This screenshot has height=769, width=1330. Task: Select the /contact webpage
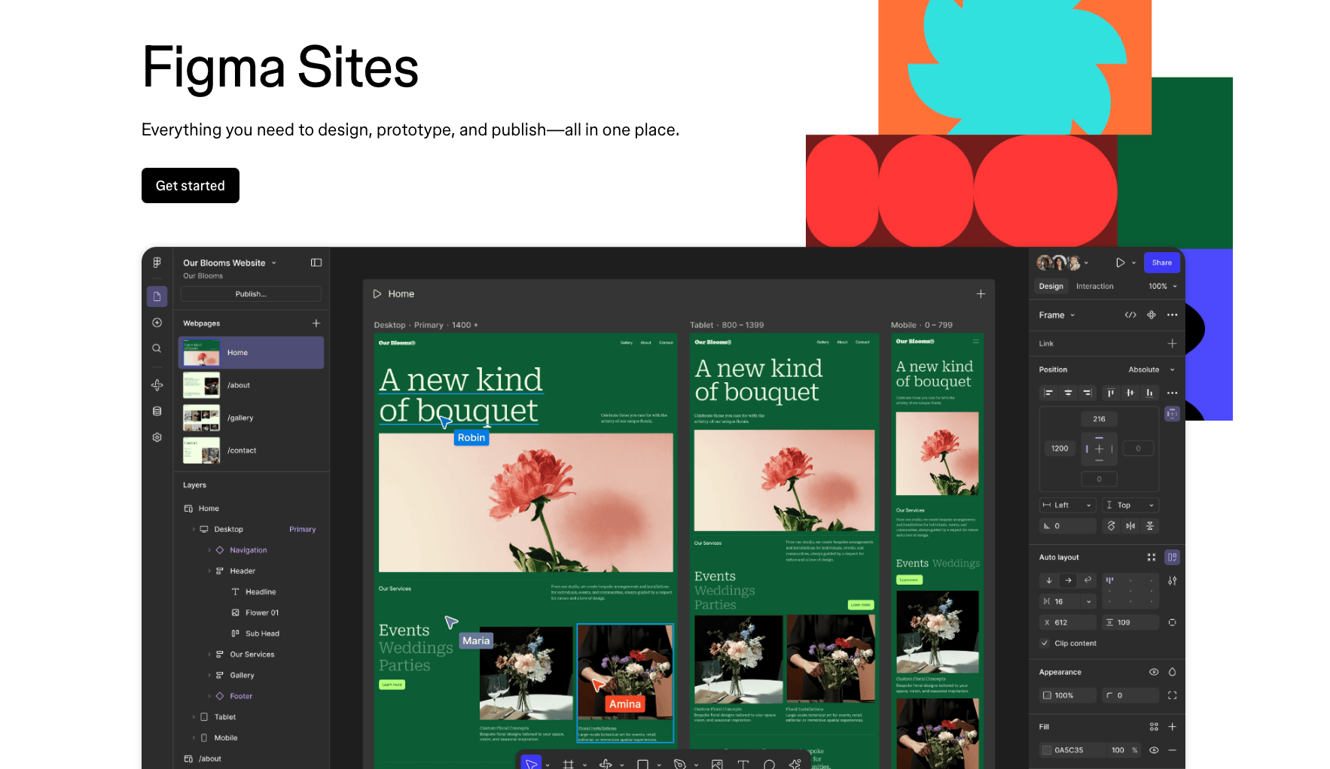click(252, 450)
